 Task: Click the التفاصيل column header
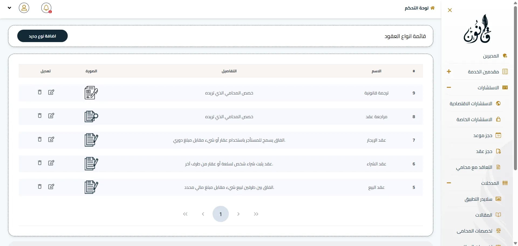pos(229,71)
